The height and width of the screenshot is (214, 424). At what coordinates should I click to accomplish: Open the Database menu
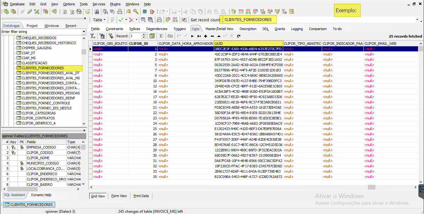click(17, 4)
